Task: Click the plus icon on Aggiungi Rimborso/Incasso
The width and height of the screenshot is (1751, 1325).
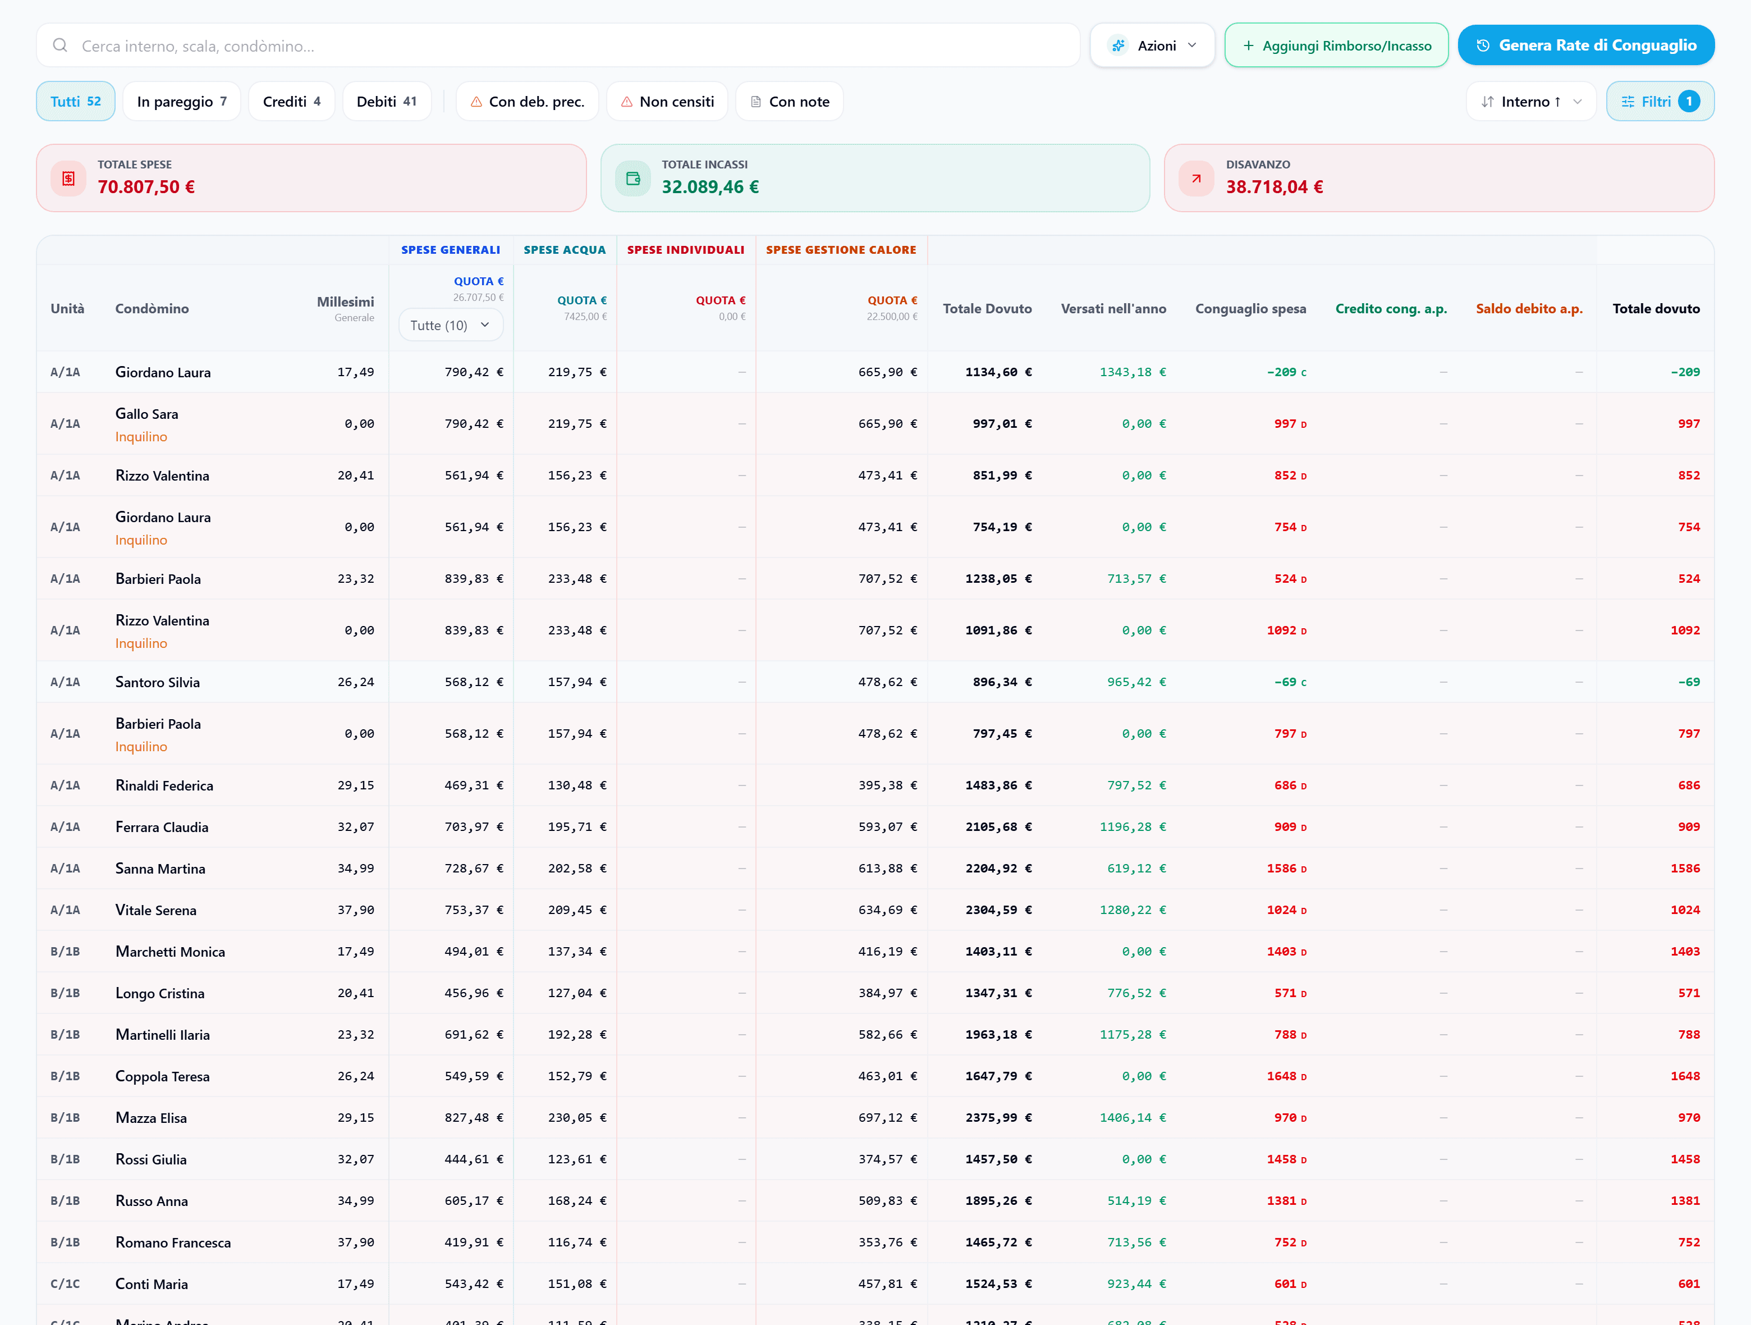Action: (x=1248, y=45)
